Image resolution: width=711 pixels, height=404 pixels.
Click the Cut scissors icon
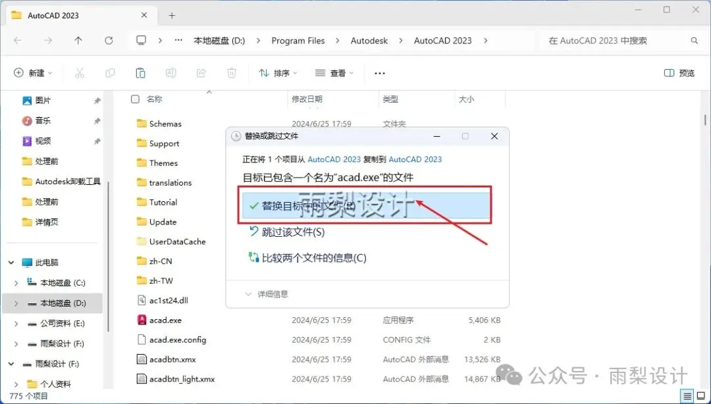click(80, 73)
